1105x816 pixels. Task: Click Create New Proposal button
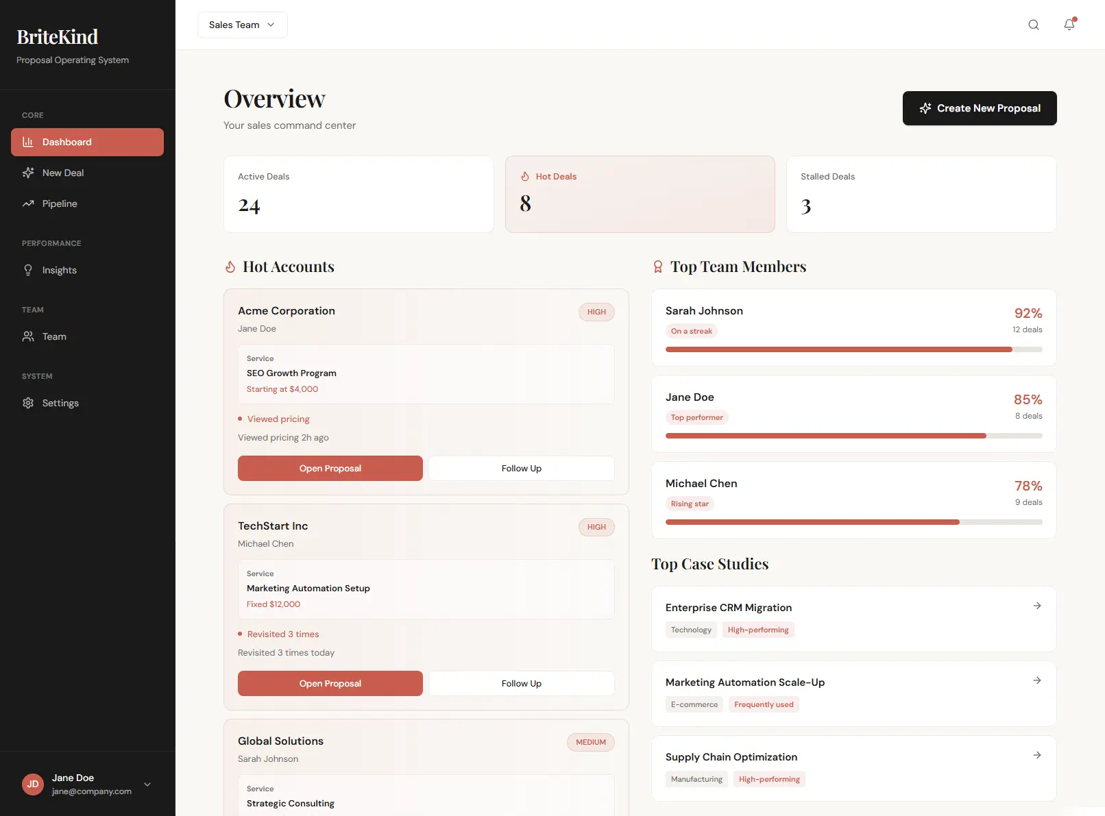click(x=979, y=108)
